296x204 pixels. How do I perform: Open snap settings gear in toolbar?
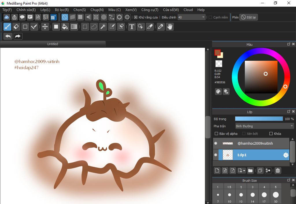[x=127, y=17]
